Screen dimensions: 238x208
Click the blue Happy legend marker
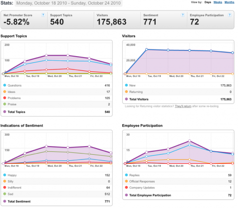(5, 175)
